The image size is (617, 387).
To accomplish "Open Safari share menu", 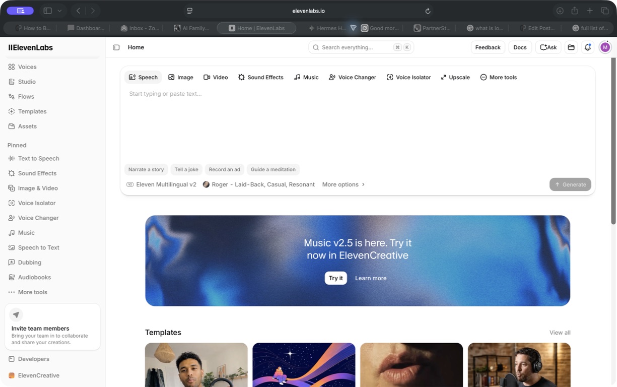I will (575, 11).
